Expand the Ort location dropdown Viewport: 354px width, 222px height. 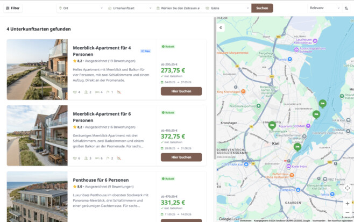81,8
